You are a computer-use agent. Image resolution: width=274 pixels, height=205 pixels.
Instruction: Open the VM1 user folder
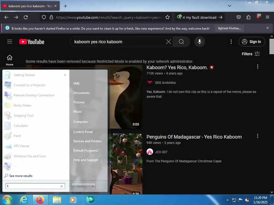(x=76, y=83)
